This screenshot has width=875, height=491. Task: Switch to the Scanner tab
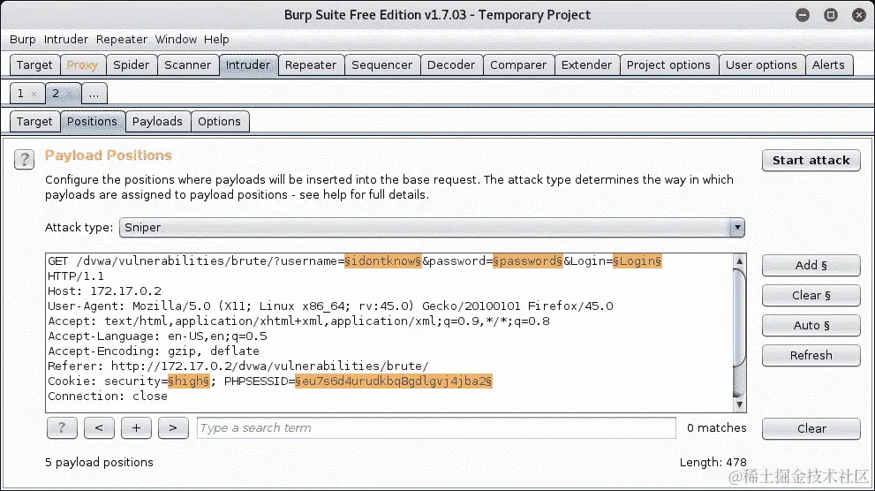coord(187,64)
